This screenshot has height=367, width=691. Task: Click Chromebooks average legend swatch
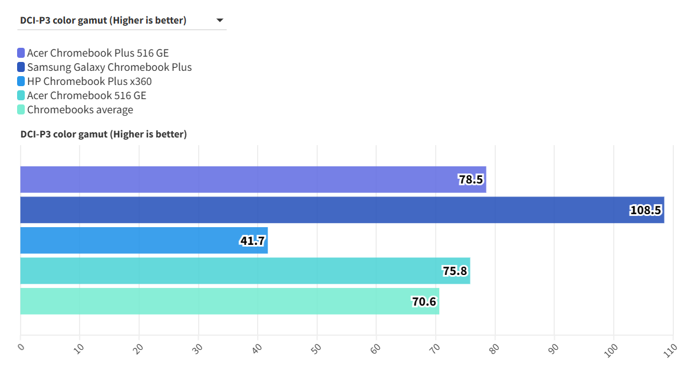[21, 110]
